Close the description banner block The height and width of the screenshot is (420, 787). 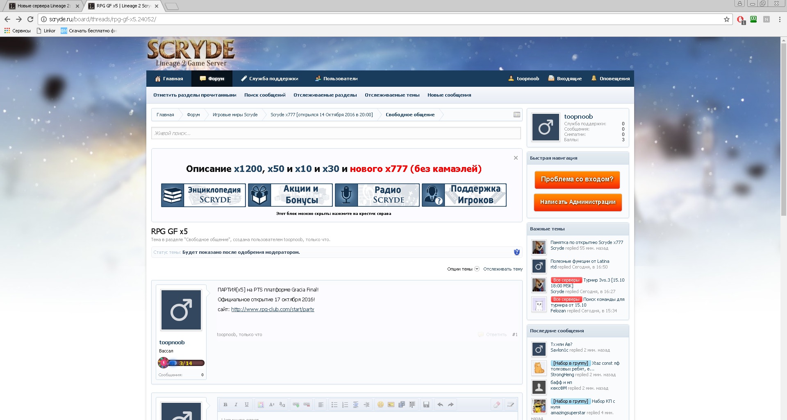516,158
